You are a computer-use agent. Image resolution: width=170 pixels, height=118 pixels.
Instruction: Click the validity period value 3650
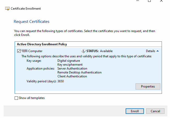pyautogui.click(x=61, y=81)
